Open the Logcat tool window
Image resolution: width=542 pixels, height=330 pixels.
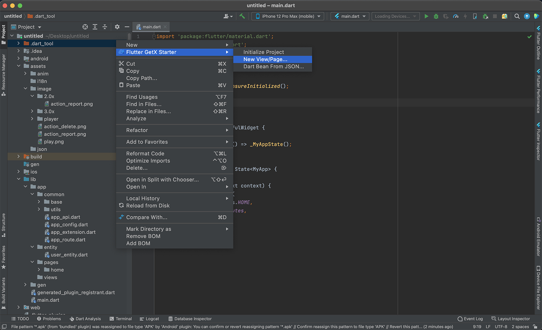point(149,319)
